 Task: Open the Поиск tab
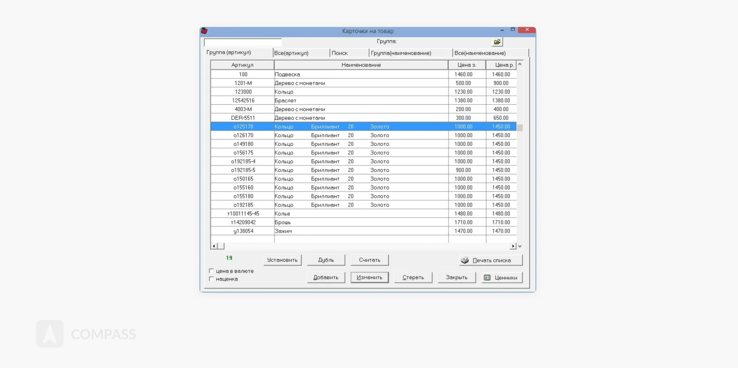pos(340,53)
